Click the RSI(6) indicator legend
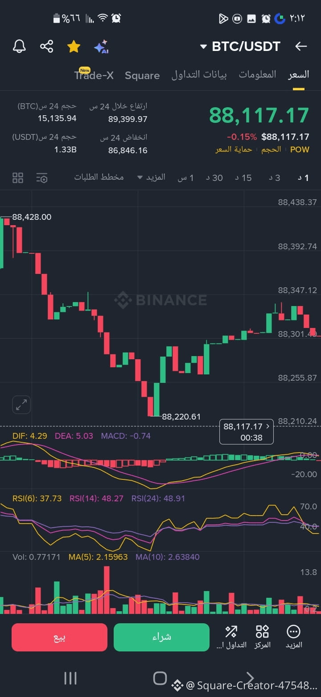 click(x=37, y=498)
